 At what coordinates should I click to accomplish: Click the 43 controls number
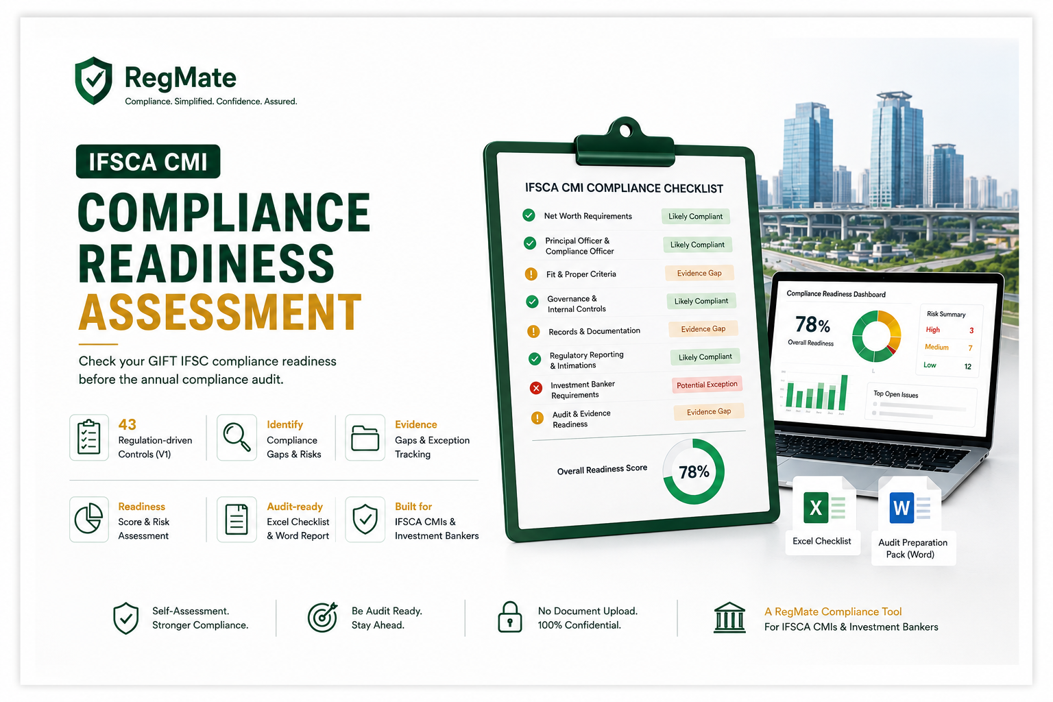point(128,424)
